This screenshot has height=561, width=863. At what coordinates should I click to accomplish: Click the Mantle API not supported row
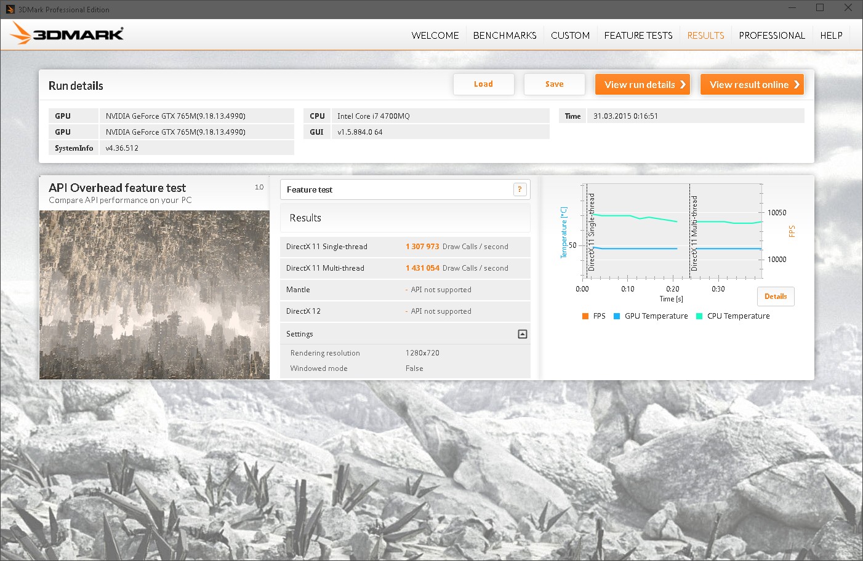(x=405, y=290)
